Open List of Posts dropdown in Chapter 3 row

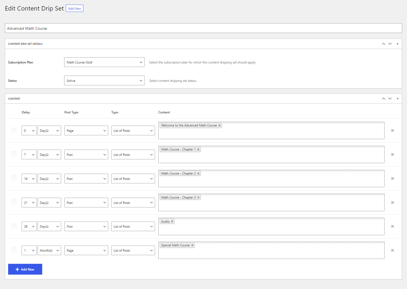coord(133,203)
